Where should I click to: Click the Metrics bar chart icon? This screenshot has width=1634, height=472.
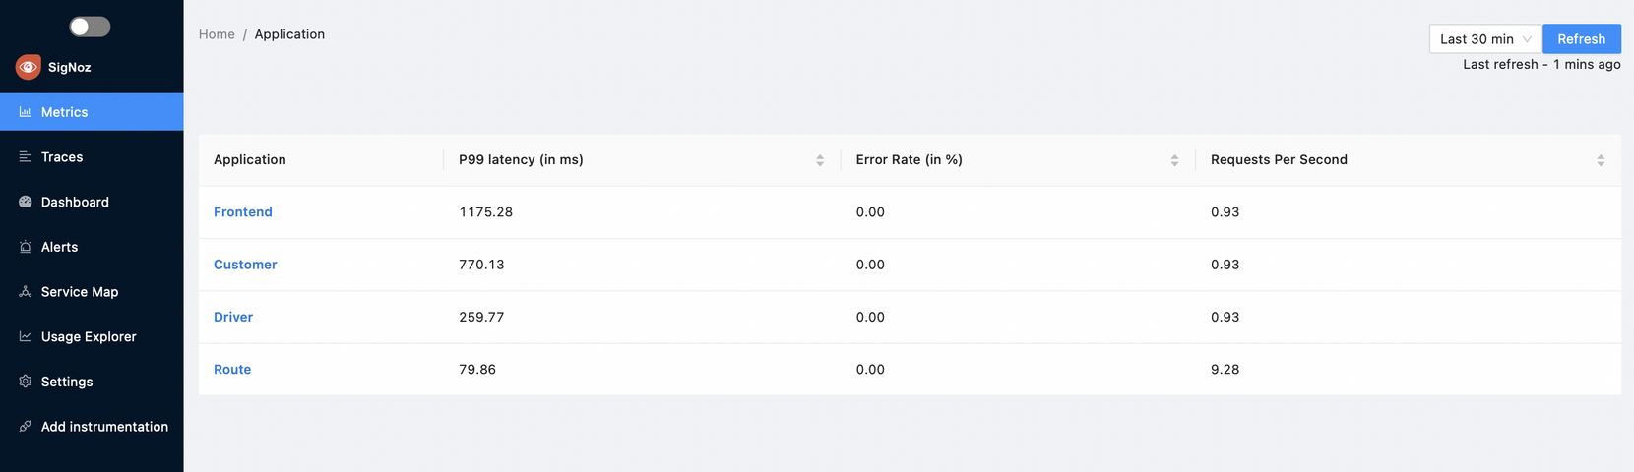point(26,112)
